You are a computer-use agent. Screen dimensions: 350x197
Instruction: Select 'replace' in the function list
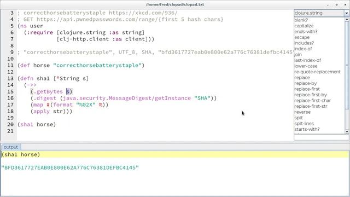coord(302,78)
